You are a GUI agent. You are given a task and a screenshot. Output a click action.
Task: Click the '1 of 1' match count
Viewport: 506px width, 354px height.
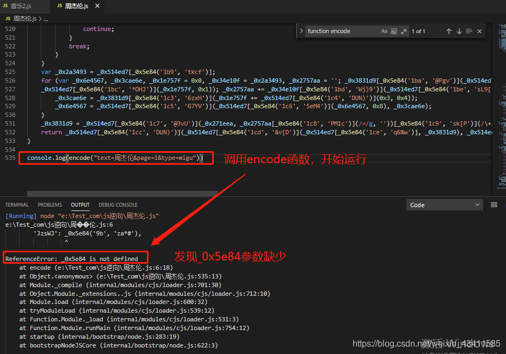(418, 32)
